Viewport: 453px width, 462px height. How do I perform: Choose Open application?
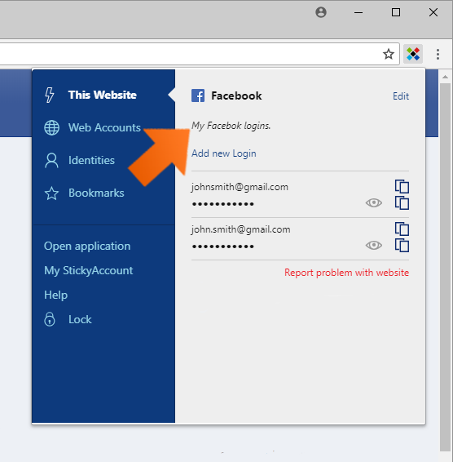[x=87, y=246]
